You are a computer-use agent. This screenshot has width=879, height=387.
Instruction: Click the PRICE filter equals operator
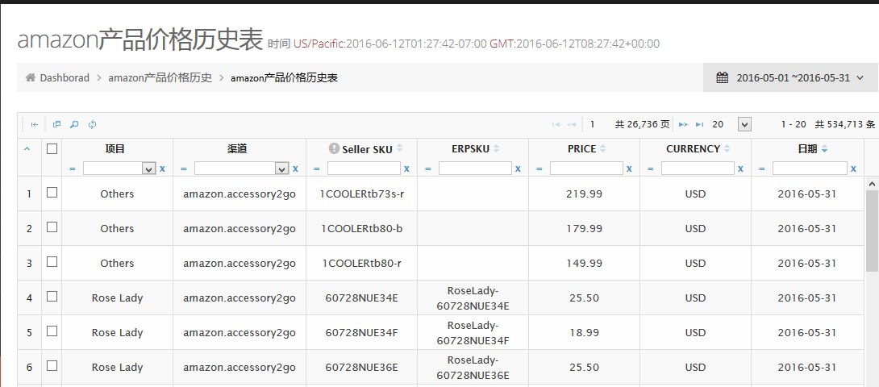pos(539,169)
